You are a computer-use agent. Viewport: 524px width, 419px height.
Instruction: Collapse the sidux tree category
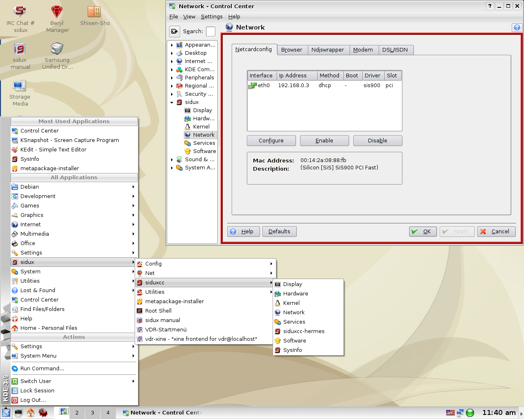(172, 102)
